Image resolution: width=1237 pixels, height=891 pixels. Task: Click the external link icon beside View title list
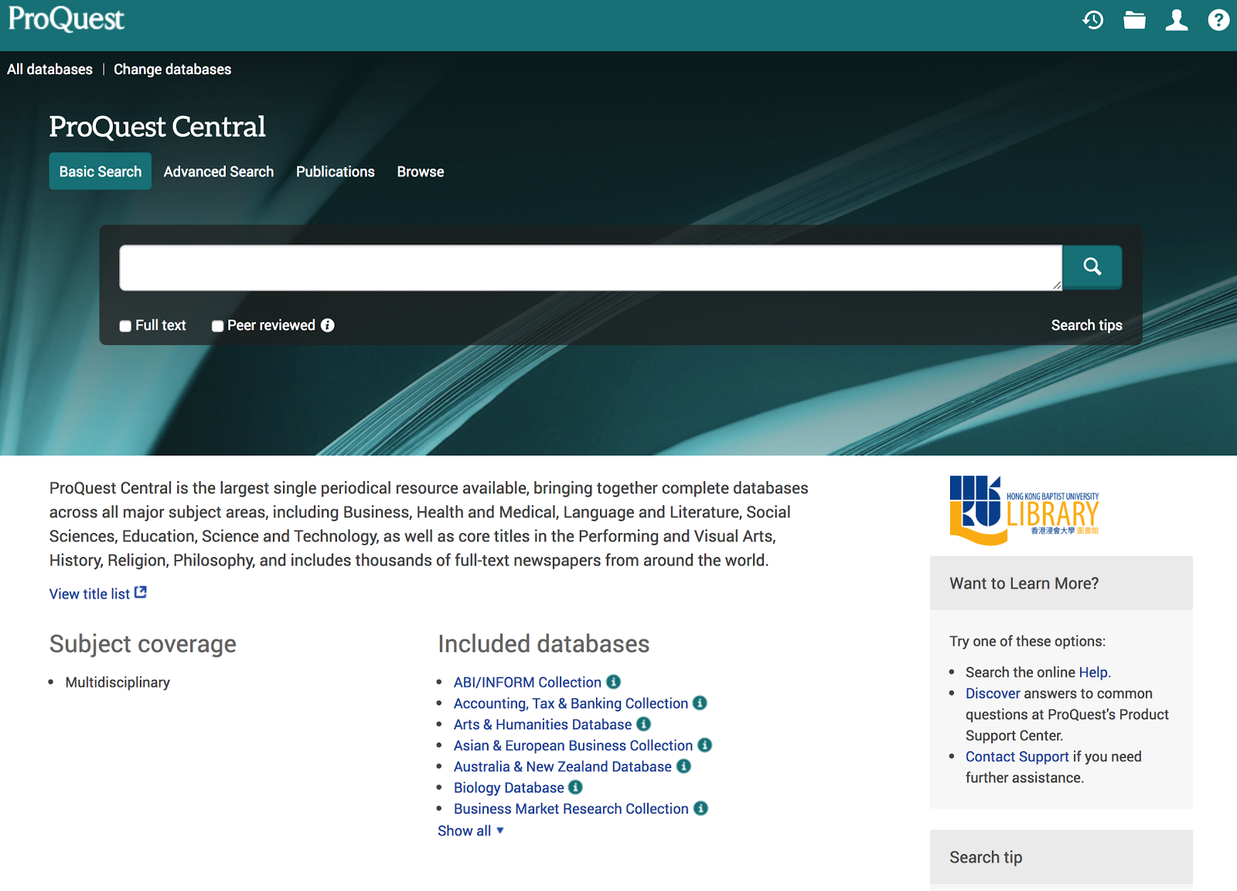click(141, 592)
